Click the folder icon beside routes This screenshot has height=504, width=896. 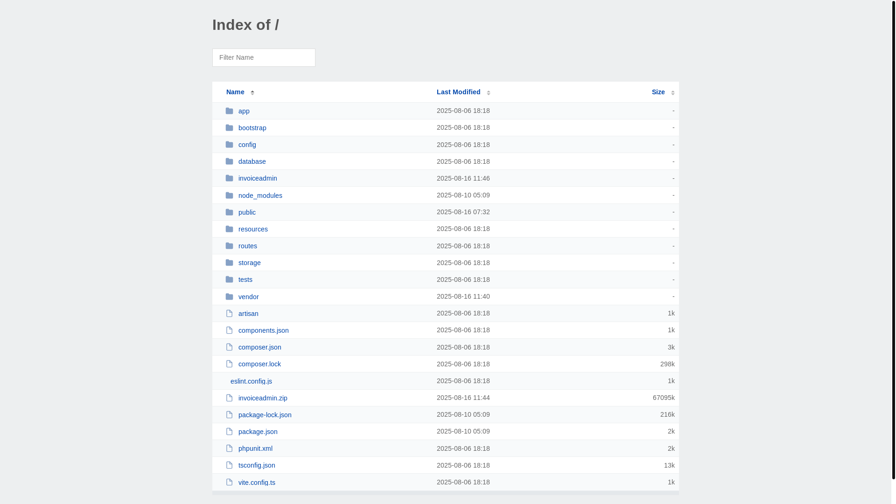229,246
